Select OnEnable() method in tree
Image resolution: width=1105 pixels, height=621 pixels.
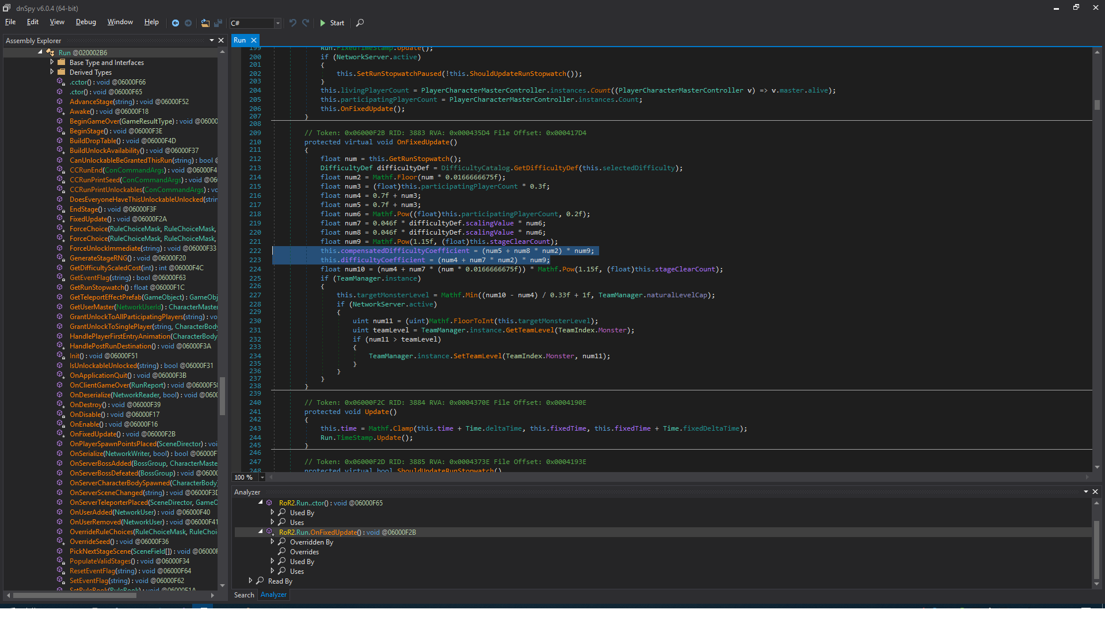(x=113, y=424)
